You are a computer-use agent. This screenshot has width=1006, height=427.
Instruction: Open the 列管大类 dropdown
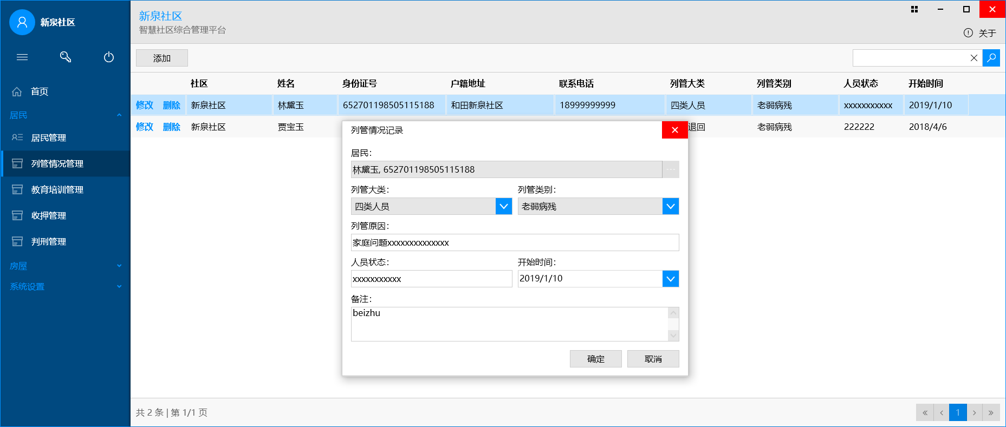[504, 206]
